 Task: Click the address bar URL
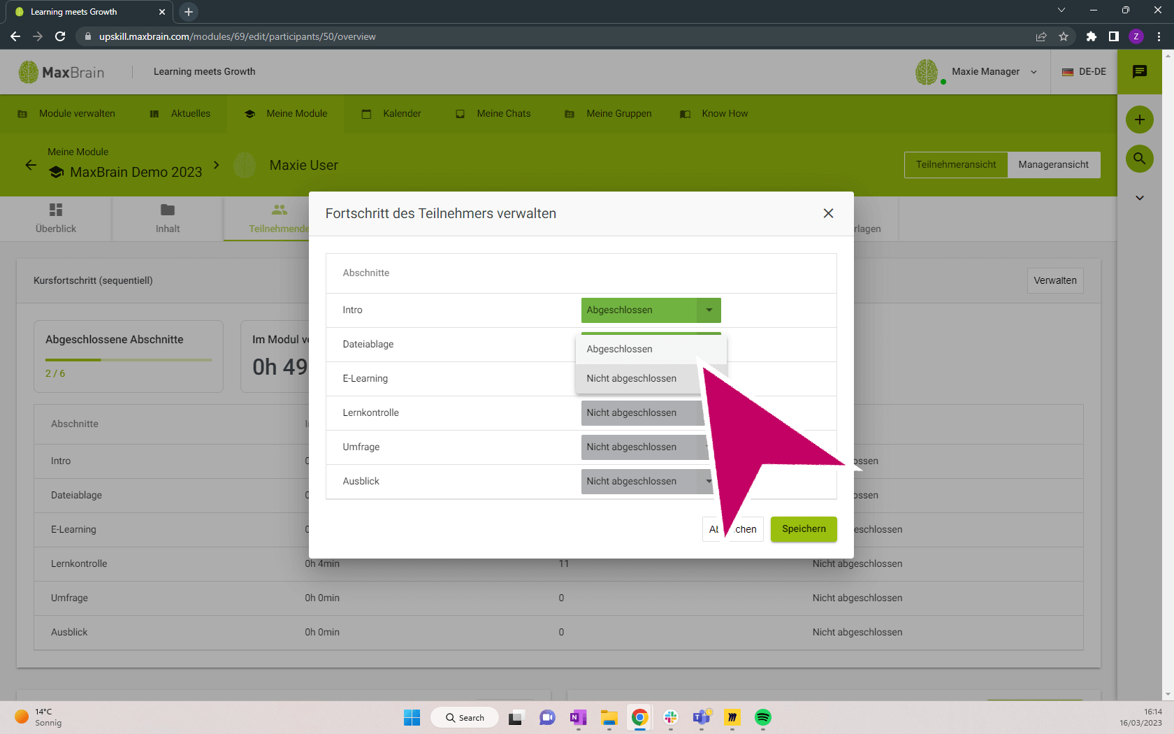(238, 36)
